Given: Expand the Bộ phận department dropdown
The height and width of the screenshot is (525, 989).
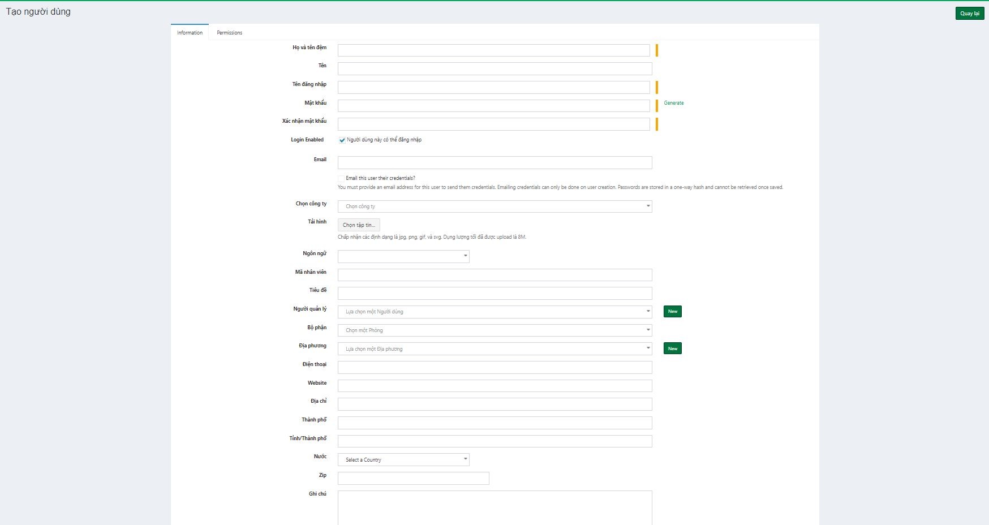Looking at the screenshot, I should click(494, 330).
